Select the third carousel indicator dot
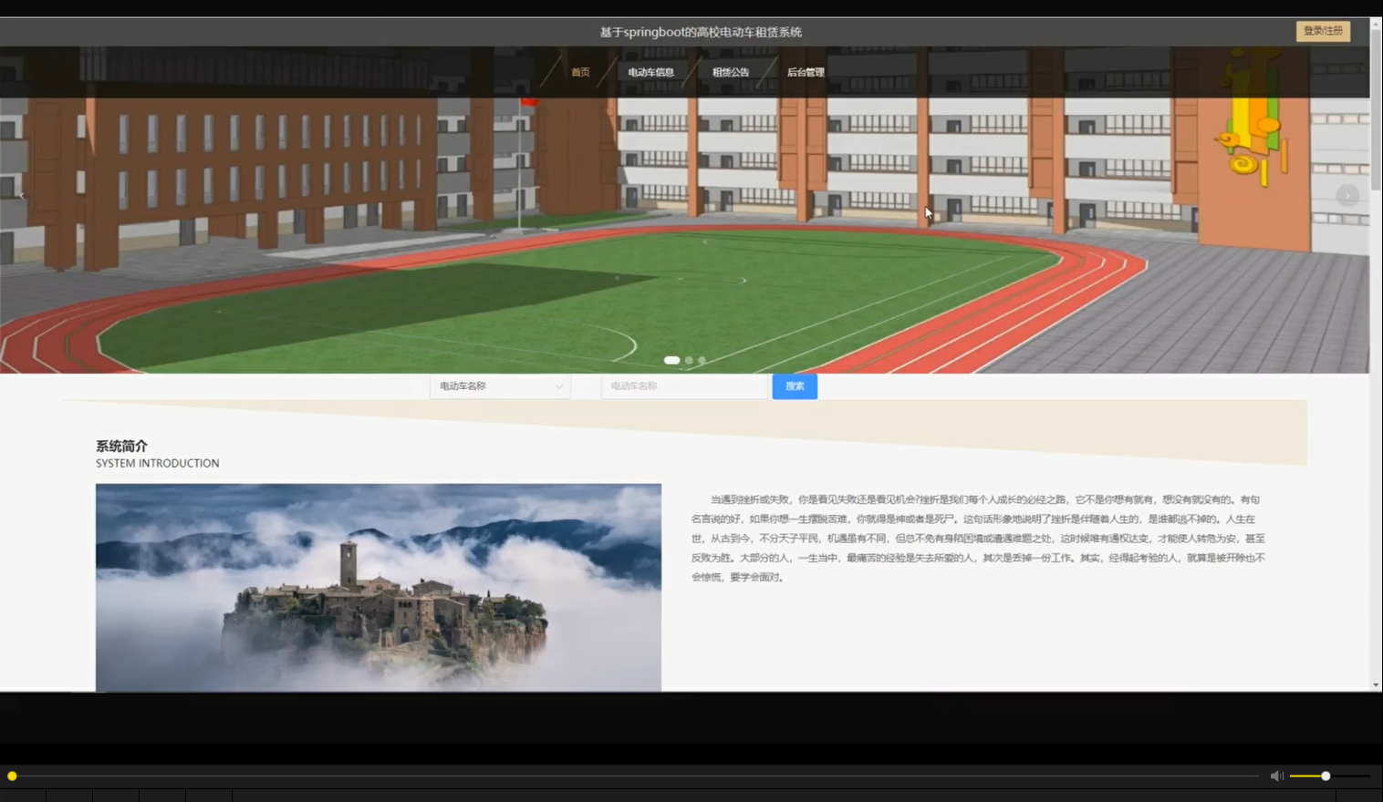Screen dimensions: 1383x802 click(702, 360)
